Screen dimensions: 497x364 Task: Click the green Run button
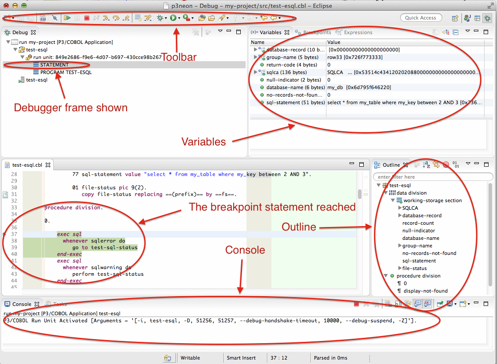coord(173,18)
